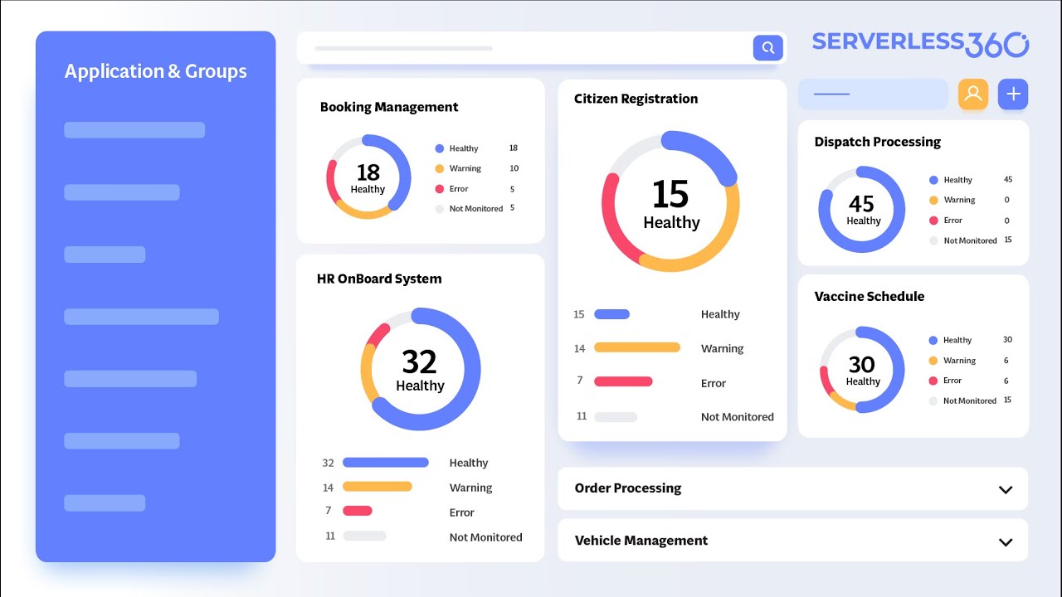Click Healthy legend dot in Dispatch Processing
The height and width of the screenshot is (597, 1062).
933,180
